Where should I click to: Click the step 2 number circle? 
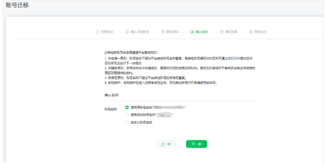(127, 32)
